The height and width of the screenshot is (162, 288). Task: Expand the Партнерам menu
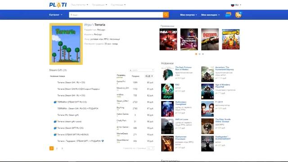coord(118,5)
